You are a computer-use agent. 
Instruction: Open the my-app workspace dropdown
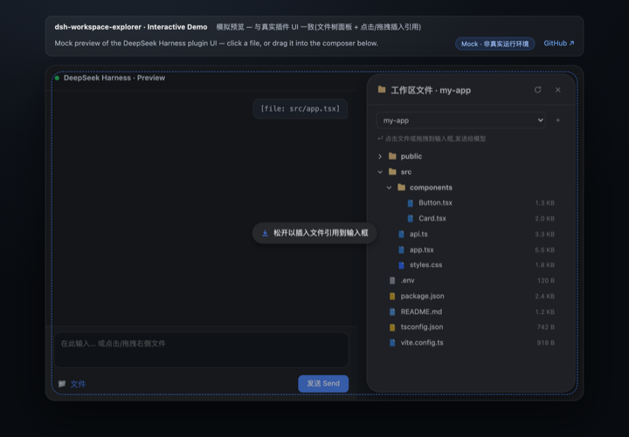[x=460, y=120]
